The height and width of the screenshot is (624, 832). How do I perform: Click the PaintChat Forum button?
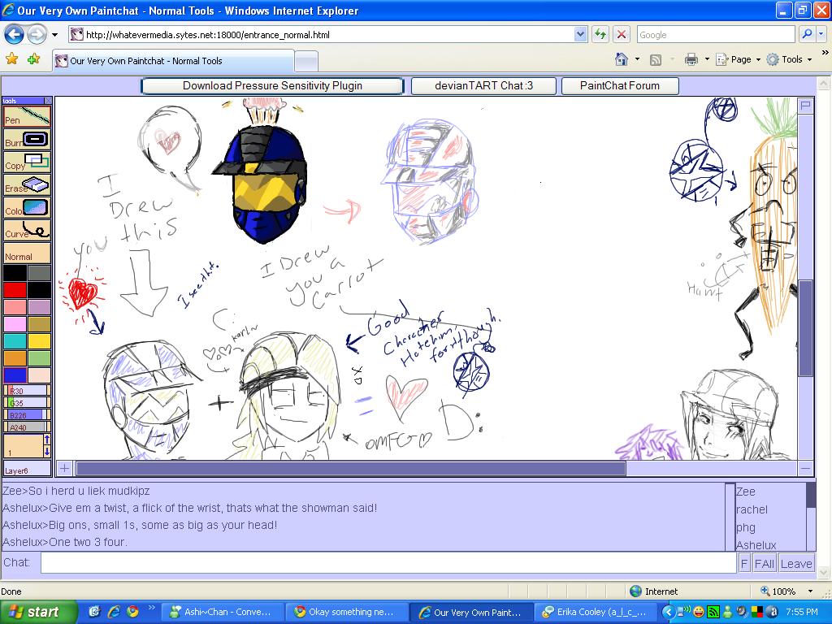point(619,85)
